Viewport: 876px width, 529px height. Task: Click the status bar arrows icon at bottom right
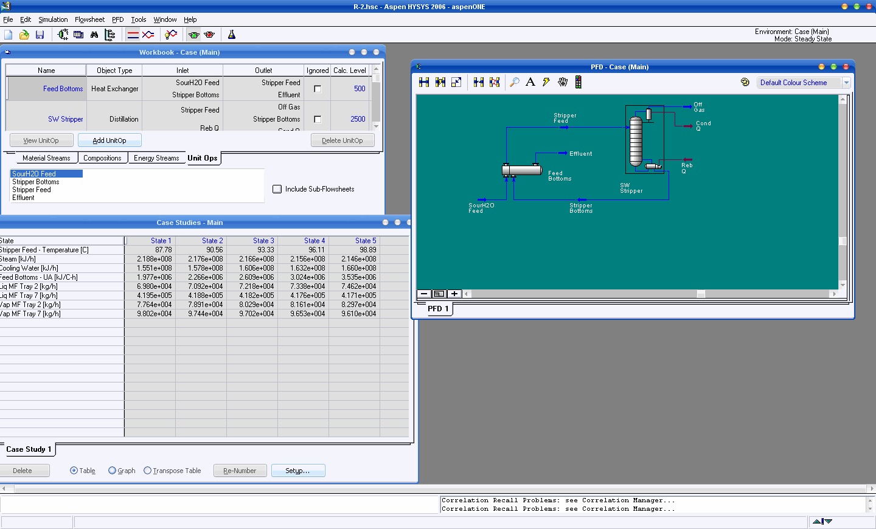pyautogui.click(x=822, y=521)
